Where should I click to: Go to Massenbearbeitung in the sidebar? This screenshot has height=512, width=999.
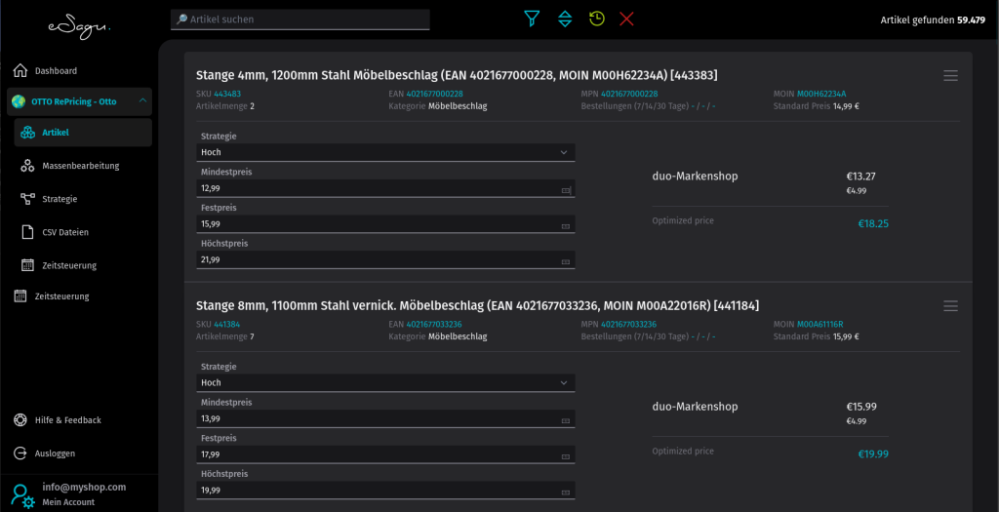click(80, 166)
